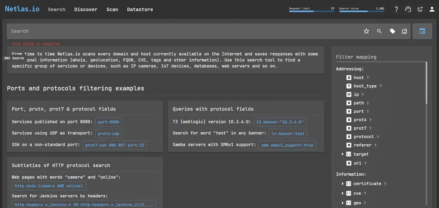Run the http.headers.x_jenkins example query
The height and width of the screenshot is (208, 439).
click(84, 204)
